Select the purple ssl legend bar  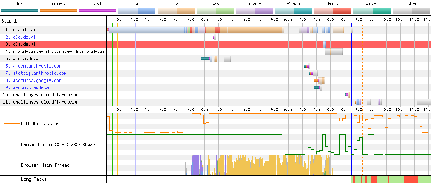98,11
